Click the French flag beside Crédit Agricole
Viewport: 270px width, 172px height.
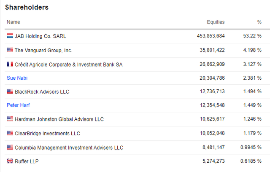click(x=10, y=64)
